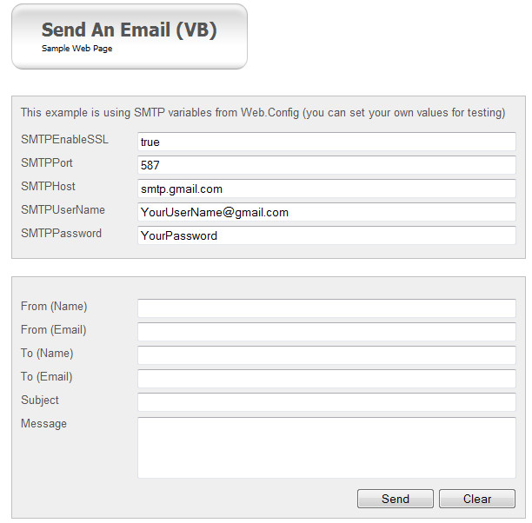Focus the SMTPEnableSSL text field

coord(327,142)
